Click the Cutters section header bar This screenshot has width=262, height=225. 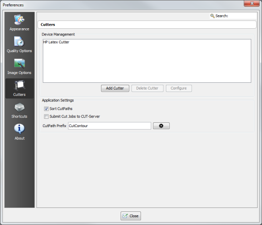[x=147, y=24]
